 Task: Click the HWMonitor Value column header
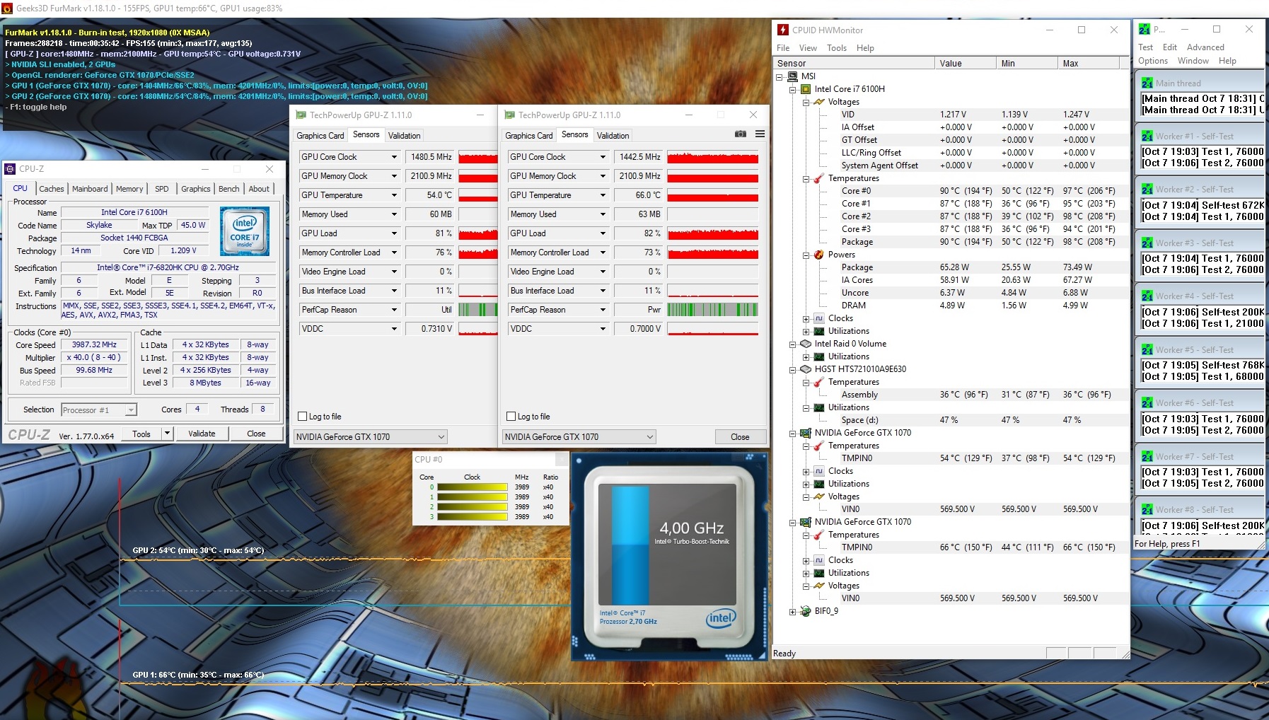pos(966,64)
